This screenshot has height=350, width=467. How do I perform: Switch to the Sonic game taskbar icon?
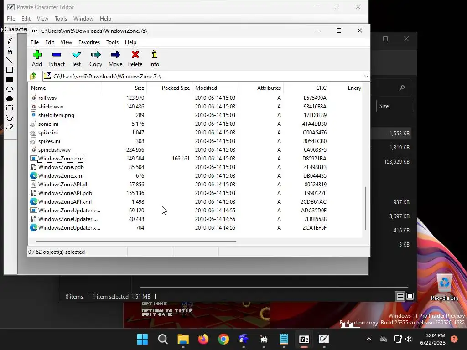point(244,339)
